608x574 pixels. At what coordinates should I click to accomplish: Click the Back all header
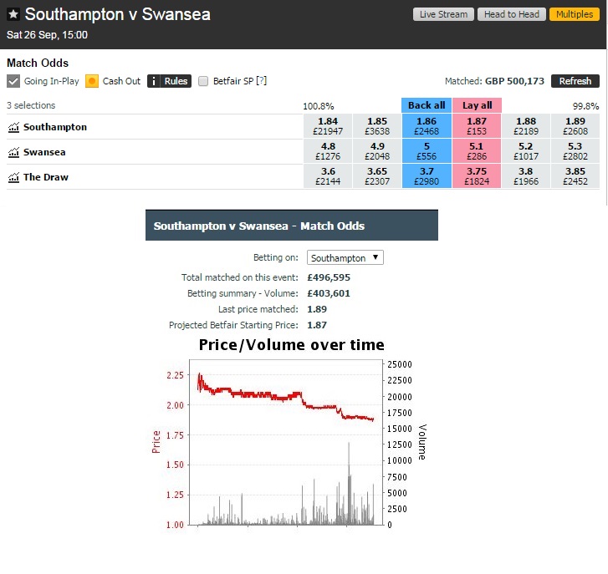pyautogui.click(x=427, y=105)
